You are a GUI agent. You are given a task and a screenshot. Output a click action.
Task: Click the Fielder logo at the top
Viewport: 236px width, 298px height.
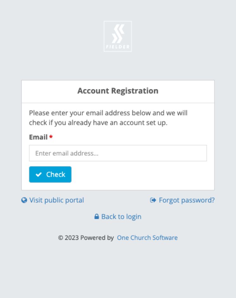pos(118,36)
